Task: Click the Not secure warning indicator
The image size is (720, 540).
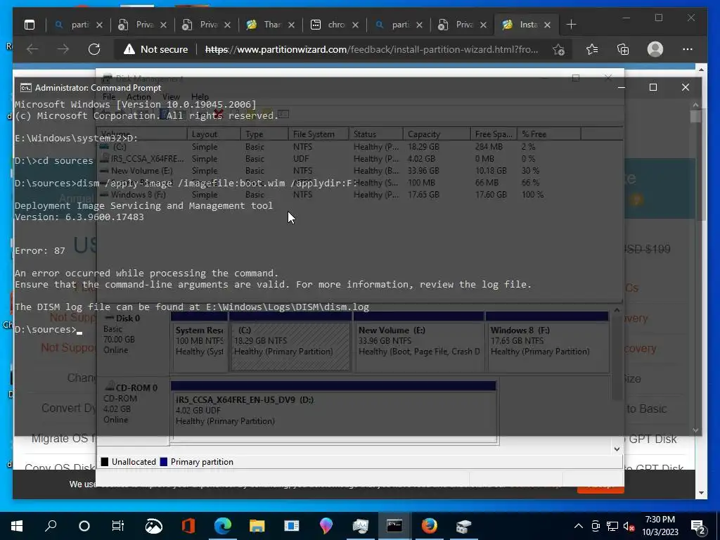Action: [x=156, y=49]
